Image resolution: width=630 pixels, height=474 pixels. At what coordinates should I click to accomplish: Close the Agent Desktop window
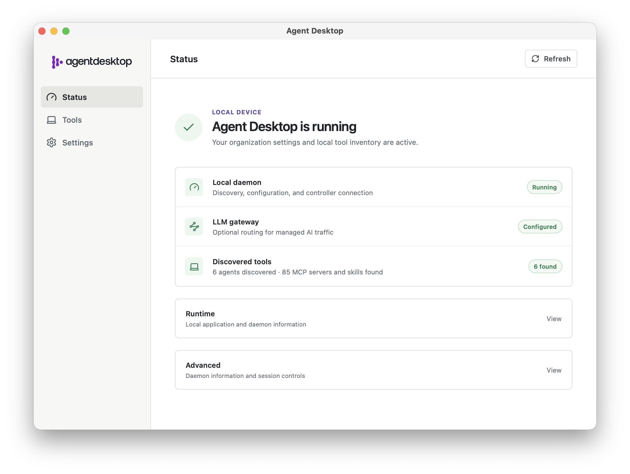tap(42, 31)
